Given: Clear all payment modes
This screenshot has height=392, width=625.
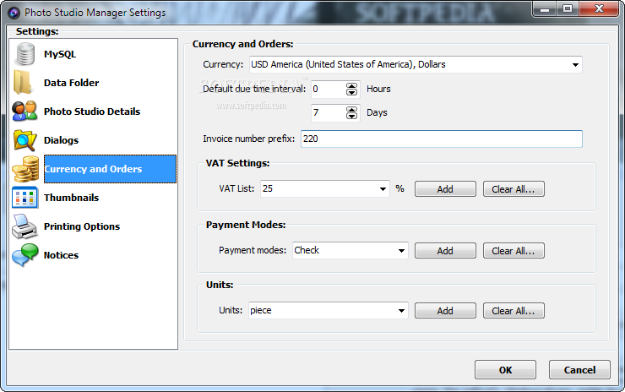Looking at the screenshot, I should pyautogui.click(x=514, y=251).
